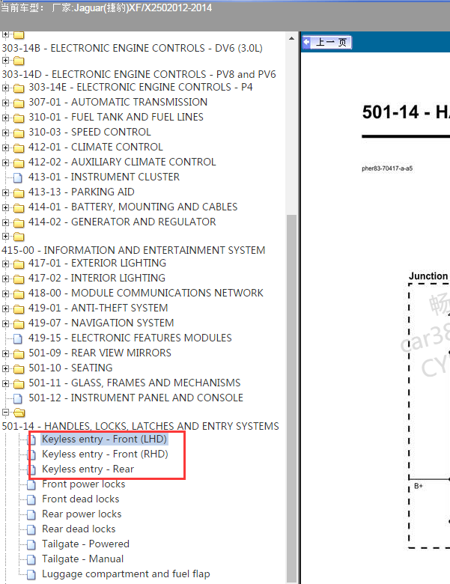Click the 501-14 diagram page heading
The height and width of the screenshot is (584, 450).
tap(406, 112)
